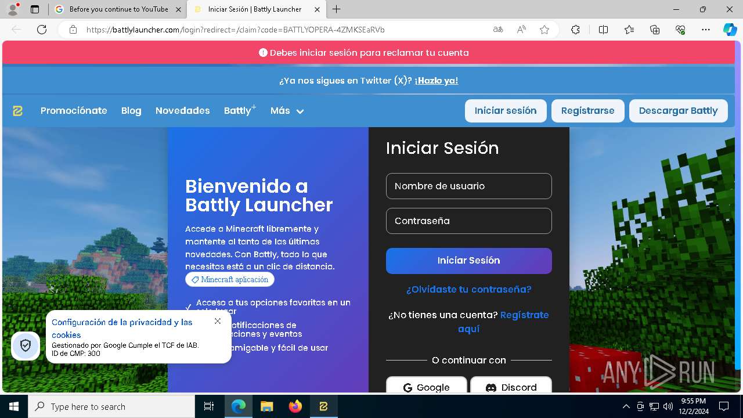Open the Edge profile icon
This screenshot has height=418, width=743.
(13, 9)
